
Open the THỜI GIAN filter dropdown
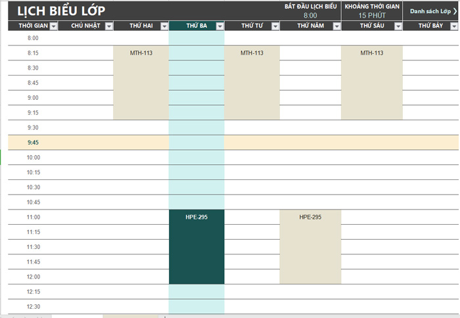[x=53, y=26]
